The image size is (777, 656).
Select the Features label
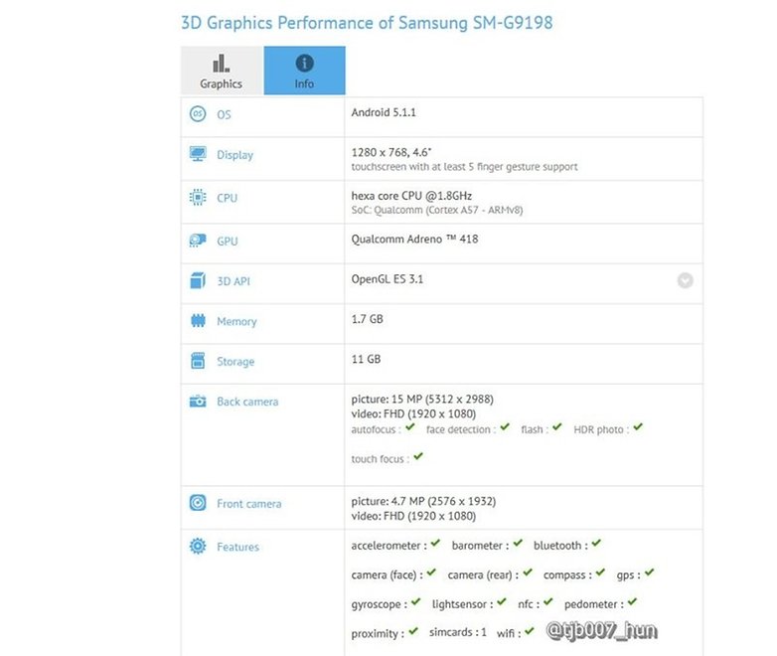pyautogui.click(x=237, y=547)
